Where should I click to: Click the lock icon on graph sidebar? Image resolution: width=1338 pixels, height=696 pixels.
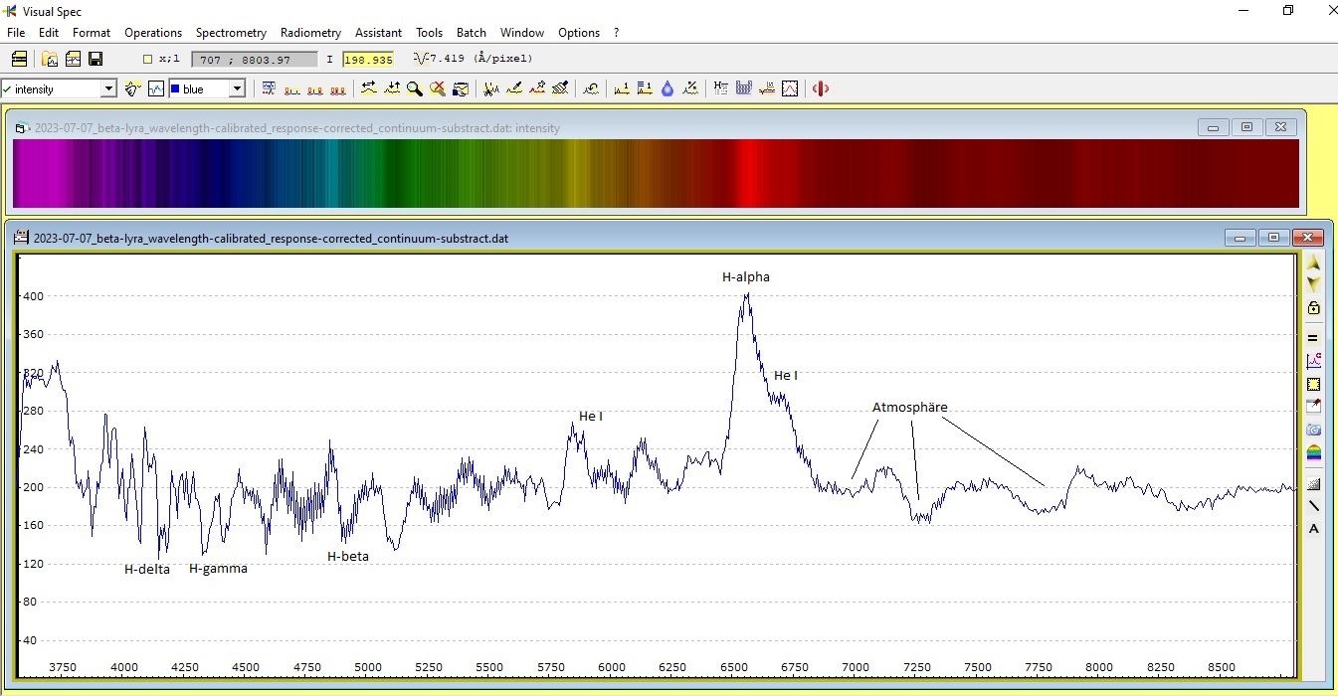[1313, 308]
